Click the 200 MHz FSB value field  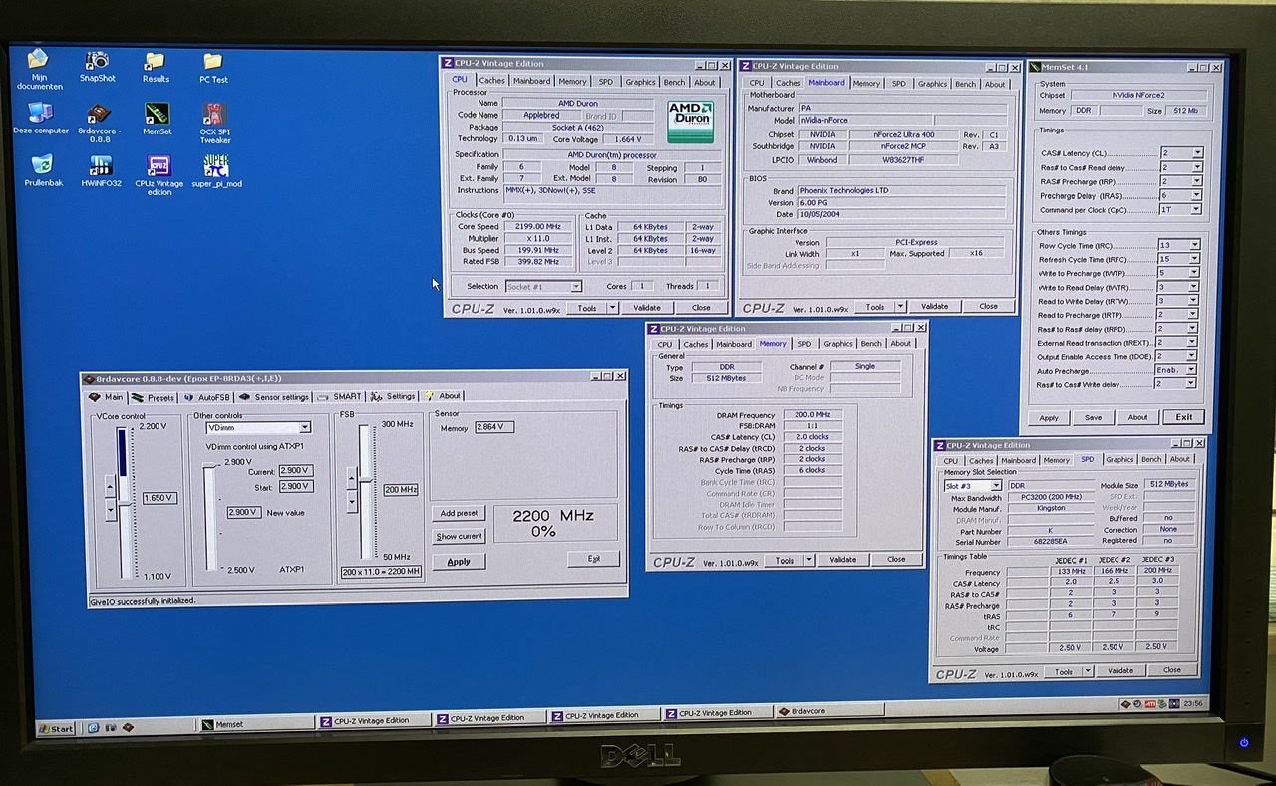coord(401,489)
